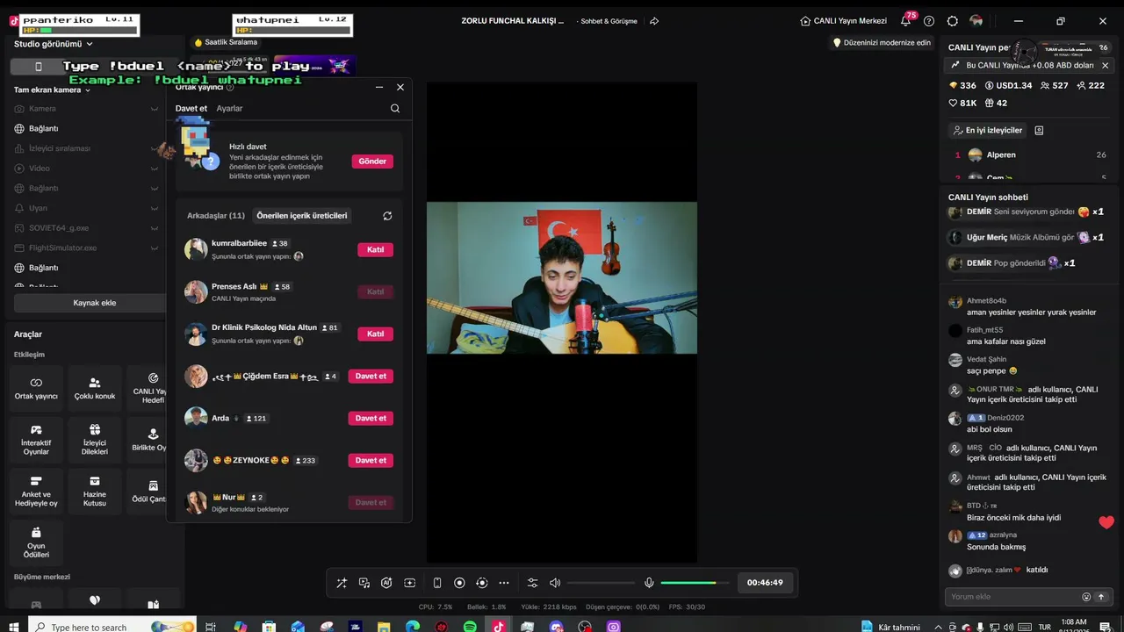Open the settings gear icon
This screenshot has height=632, width=1124.
[x=953, y=21]
